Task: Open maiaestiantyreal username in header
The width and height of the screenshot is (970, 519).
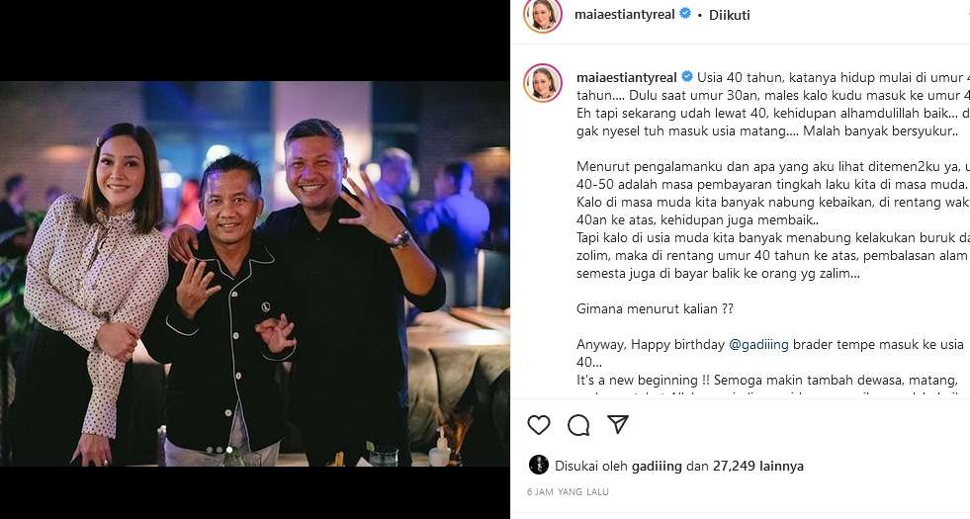Action: tap(625, 14)
